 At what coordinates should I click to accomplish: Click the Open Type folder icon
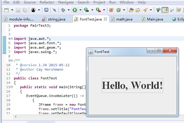tap(131, 10)
